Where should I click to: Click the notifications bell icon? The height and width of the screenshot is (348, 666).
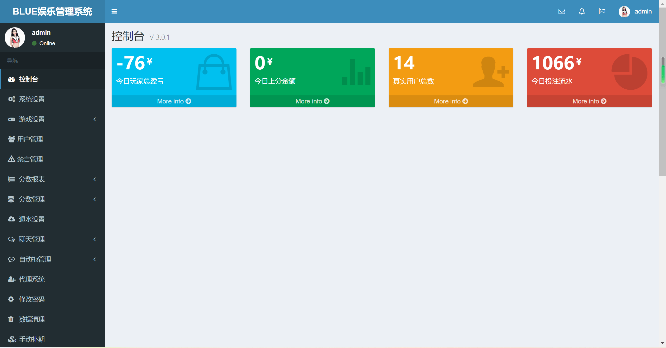pyautogui.click(x=582, y=11)
